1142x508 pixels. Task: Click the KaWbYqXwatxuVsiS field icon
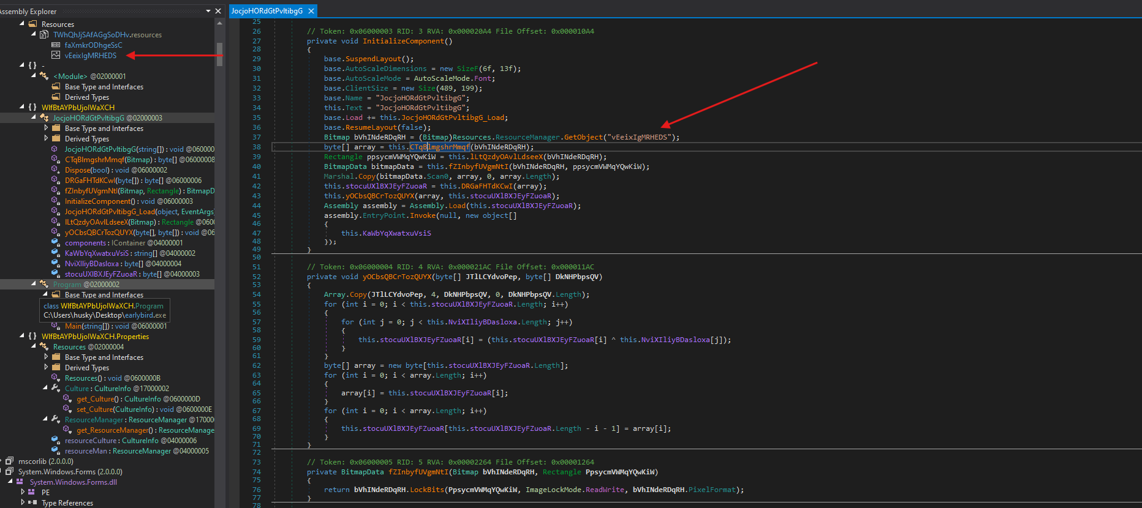[x=56, y=253]
